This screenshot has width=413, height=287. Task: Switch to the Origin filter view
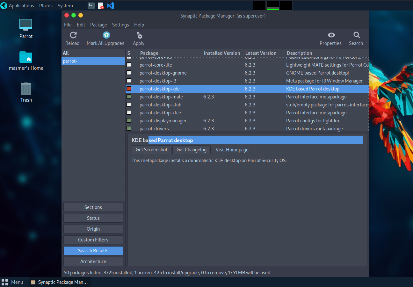(93, 229)
